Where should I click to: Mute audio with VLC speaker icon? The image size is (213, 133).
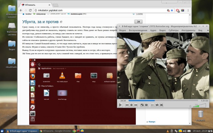[190, 106]
